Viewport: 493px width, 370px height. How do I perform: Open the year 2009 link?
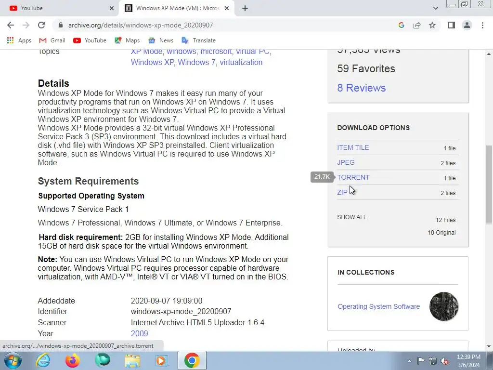coord(139,333)
